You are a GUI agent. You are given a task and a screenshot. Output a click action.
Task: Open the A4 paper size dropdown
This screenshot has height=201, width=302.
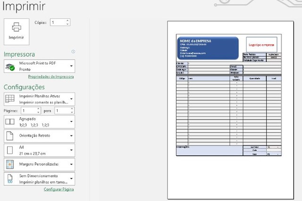39,150
